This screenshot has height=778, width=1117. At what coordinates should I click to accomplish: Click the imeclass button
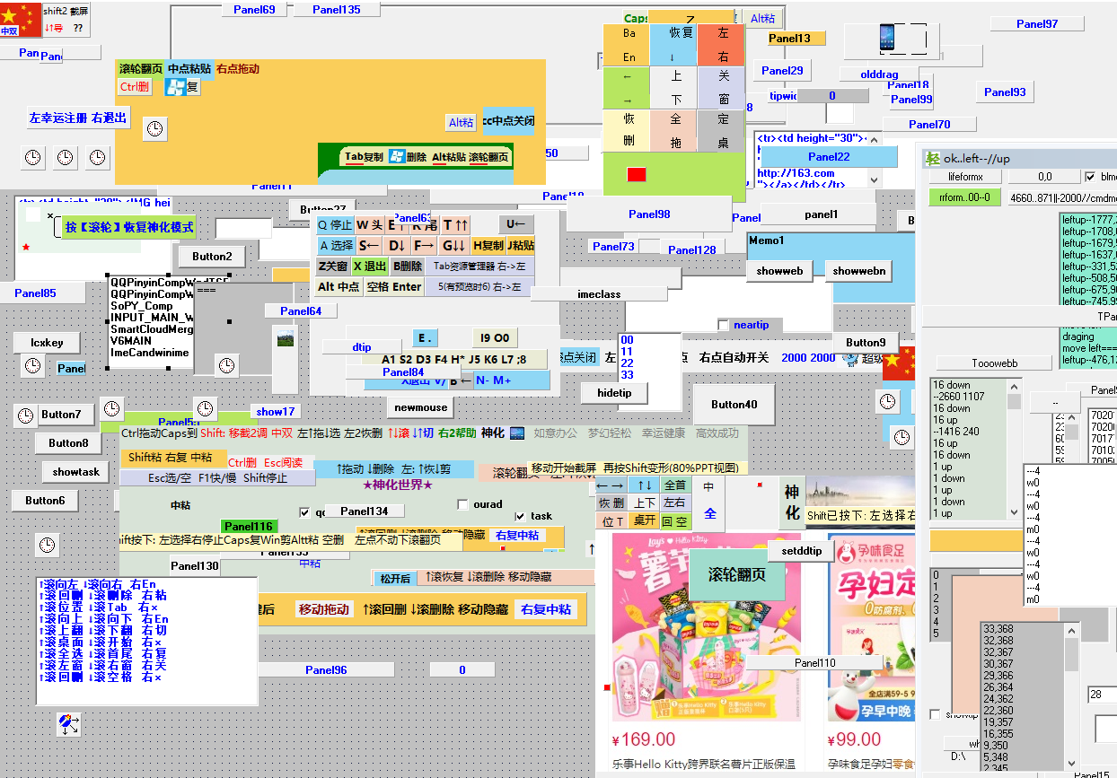599,294
